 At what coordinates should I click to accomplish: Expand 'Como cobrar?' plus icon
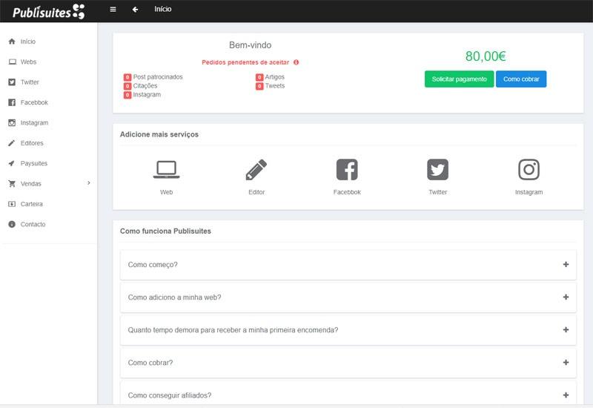pos(566,363)
